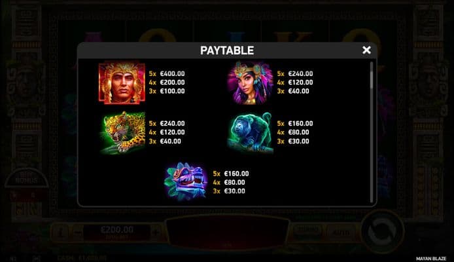The image size is (454, 262).
Task: Close the paytable with the X
Action: (366, 50)
